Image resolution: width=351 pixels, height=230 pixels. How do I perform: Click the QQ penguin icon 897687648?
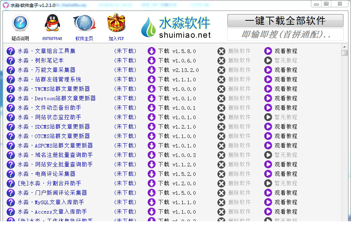(x=52, y=23)
